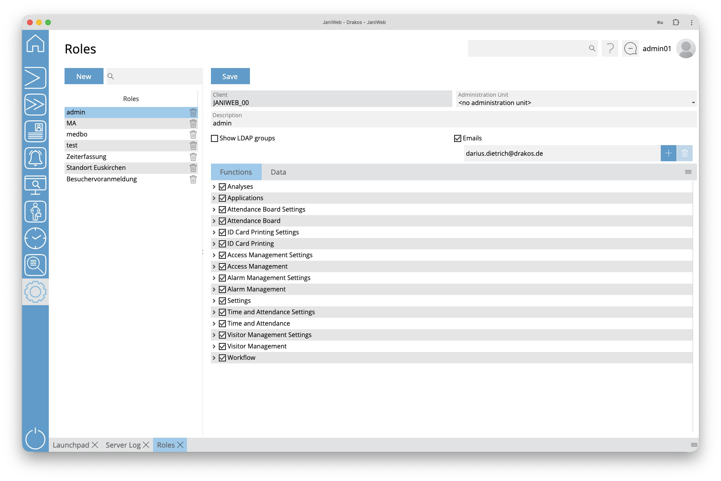Uncheck the Workflow function checkbox
The image size is (721, 481).
[x=222, y=358]
